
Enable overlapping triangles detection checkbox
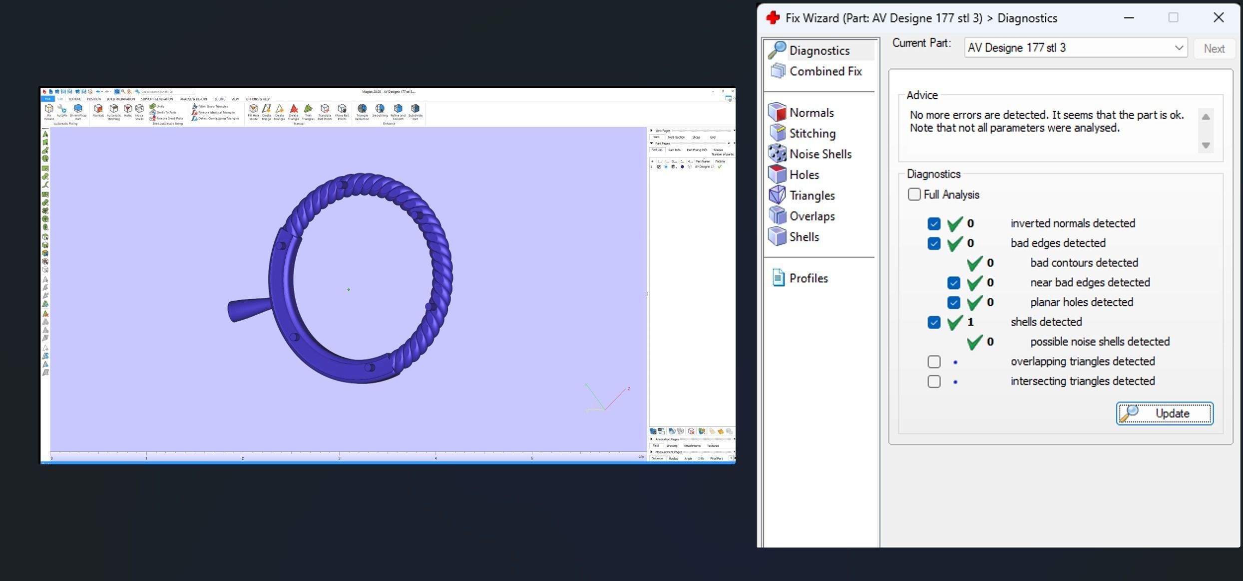pos(934,362)
